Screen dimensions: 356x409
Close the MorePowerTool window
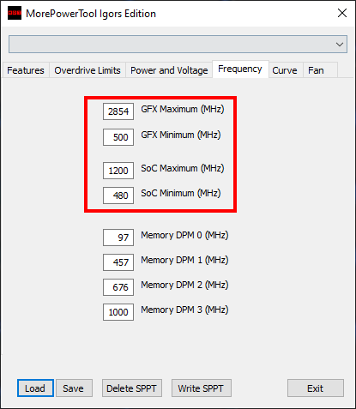(x=342, y=13)
